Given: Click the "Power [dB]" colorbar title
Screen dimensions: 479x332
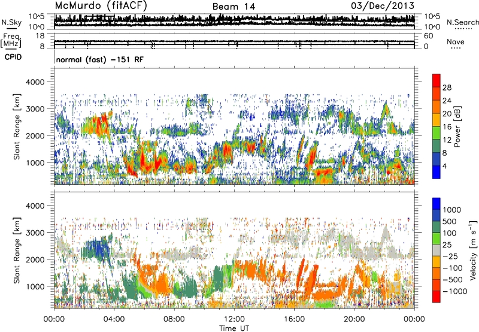Looking at the screenshot, I should (457, 126).
